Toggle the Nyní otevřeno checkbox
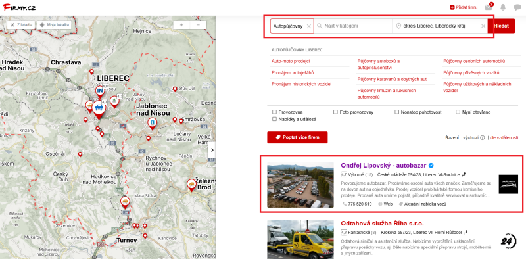 (458, 112)
